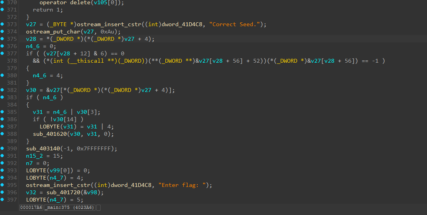Select &v98 argument on line 396

[91, 192]
